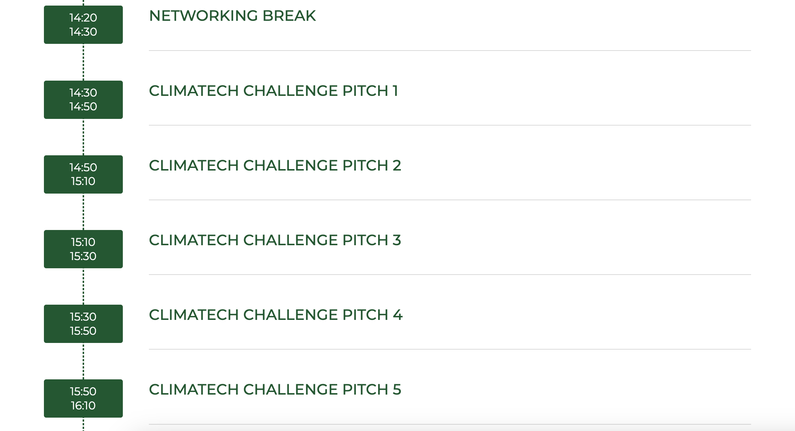Click divider line under Pitch 3 row
This screenshot has height=431, width=795.
pos(450,275)
